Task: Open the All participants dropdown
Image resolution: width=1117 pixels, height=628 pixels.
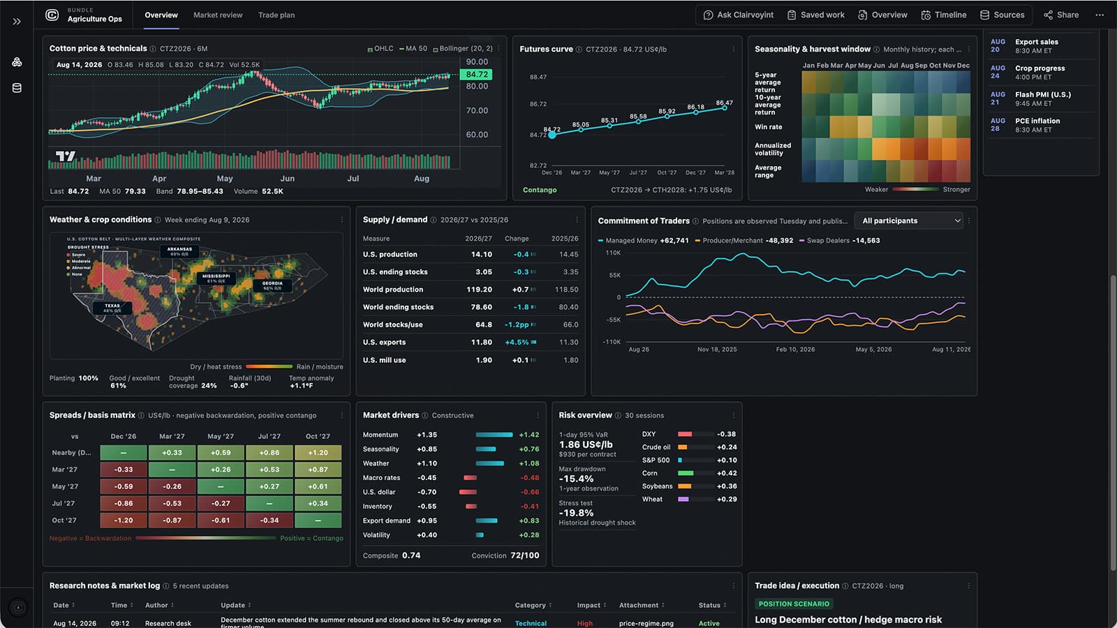Action: (909, 220)
